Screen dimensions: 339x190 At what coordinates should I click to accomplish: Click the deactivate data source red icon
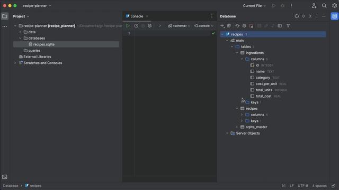click(251, 26)
